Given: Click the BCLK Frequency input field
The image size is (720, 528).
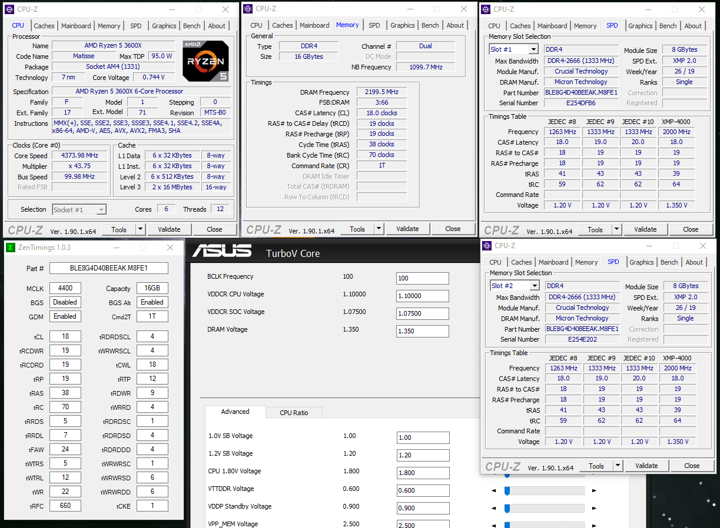Looking at the screenshot, I should tap(423, 278).
